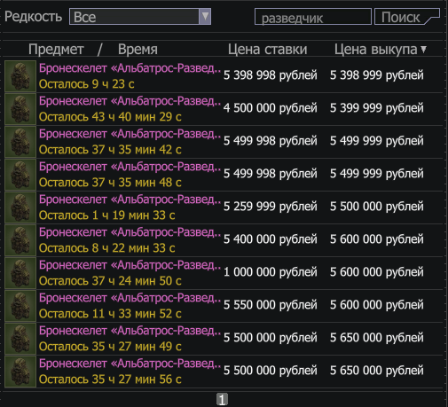448x407 pixels.
Task: Select item icon for 37 ч 35 мин 48 с lot
Action: click(20, 175)
